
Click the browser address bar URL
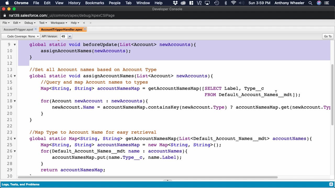click(x=62, y=15)
